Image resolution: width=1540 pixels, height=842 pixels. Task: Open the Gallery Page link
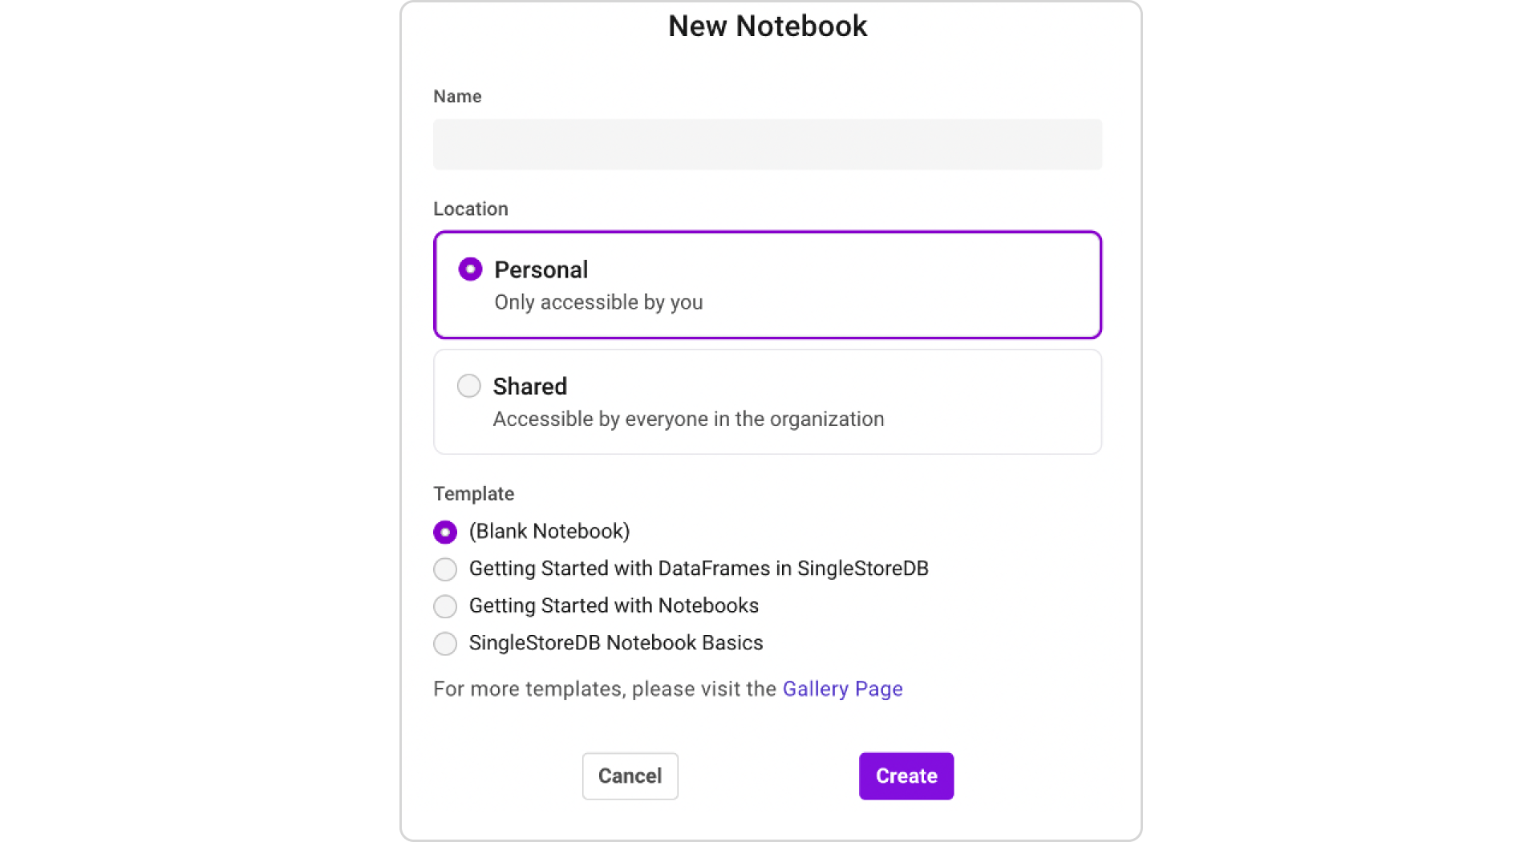[842, 689]
